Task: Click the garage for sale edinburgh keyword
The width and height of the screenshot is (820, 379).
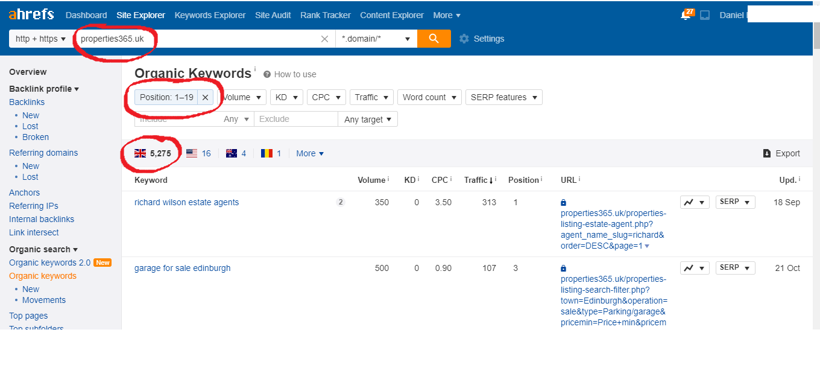Action: click(x=182, y=268)
